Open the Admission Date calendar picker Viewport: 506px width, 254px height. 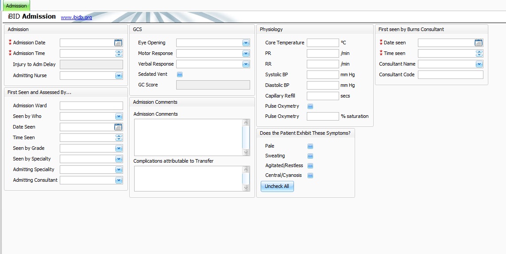click(118, 43)
